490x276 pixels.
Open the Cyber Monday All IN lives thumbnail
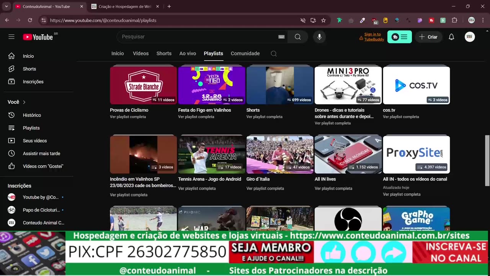[348, 154]
